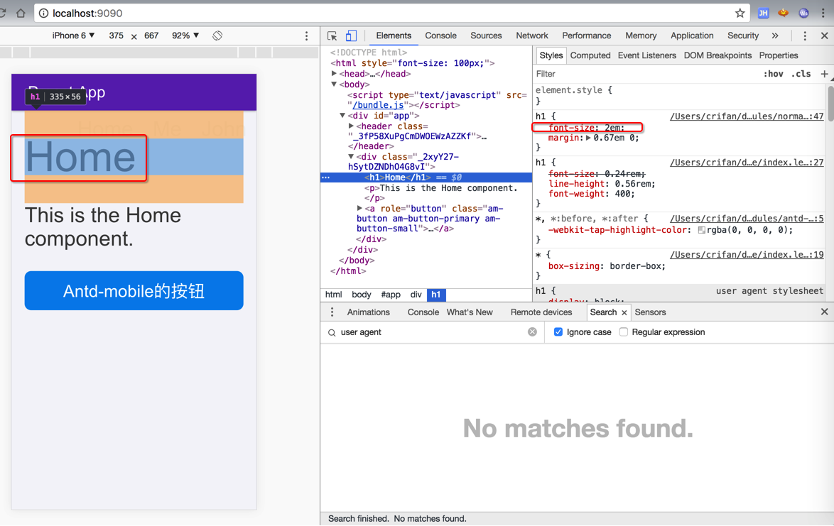Open the Application tab
Image resolution: width=834 pixels, height=526 pixels.
[692, 35]
